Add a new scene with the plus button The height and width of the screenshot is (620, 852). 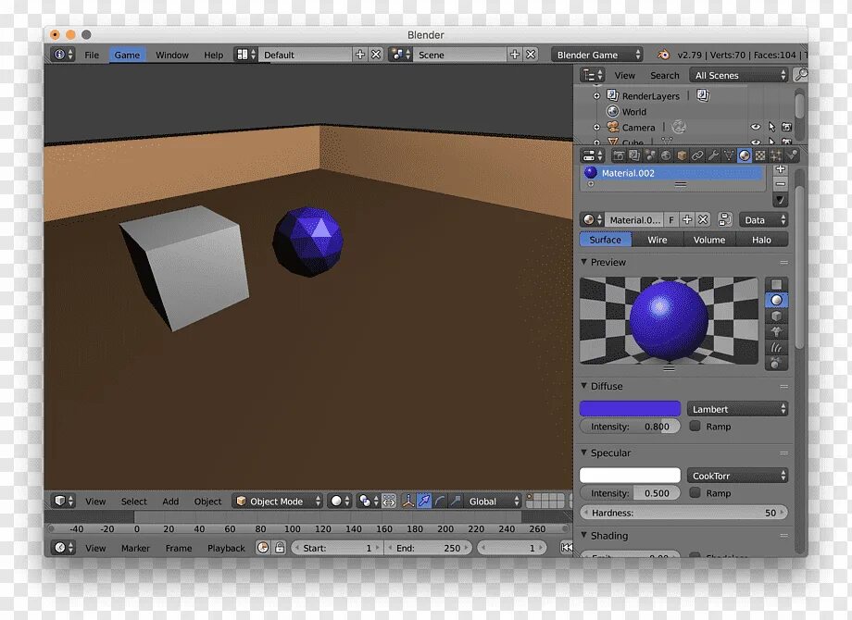515,55
